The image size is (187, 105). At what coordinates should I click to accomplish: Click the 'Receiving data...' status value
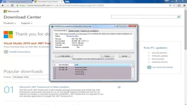coord(73,36)
